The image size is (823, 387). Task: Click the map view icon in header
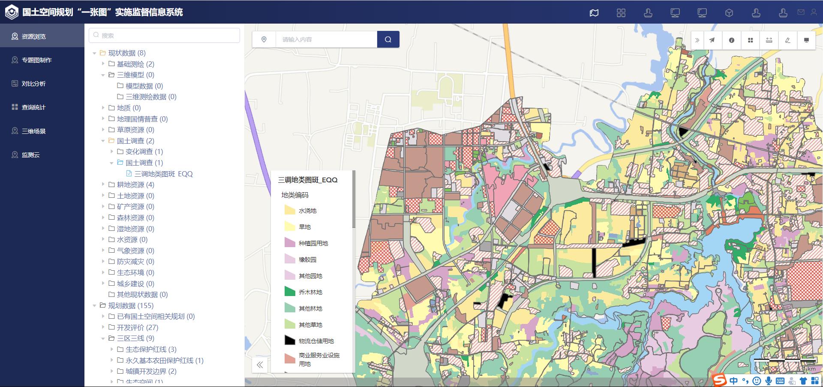tap(594, 13)
